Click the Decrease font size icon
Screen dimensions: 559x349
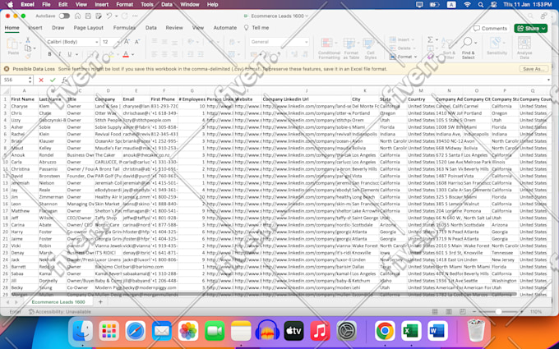(137, 42)
